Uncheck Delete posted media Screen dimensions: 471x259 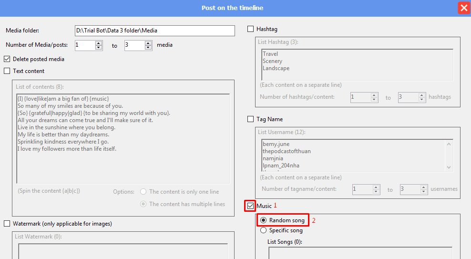click(7, 59)
